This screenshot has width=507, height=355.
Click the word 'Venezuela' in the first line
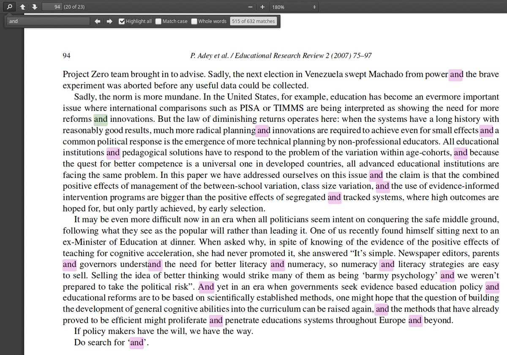(324, 75)
